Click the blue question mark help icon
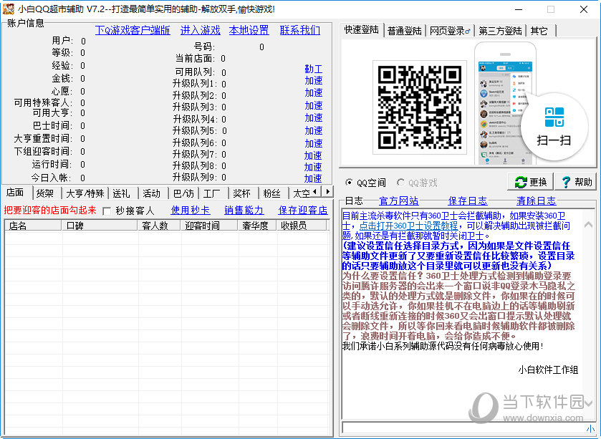 (x=566, y=182)
